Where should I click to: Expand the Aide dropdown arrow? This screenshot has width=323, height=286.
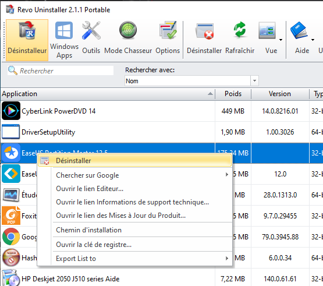pyautogui.click(x=313, y=40)
